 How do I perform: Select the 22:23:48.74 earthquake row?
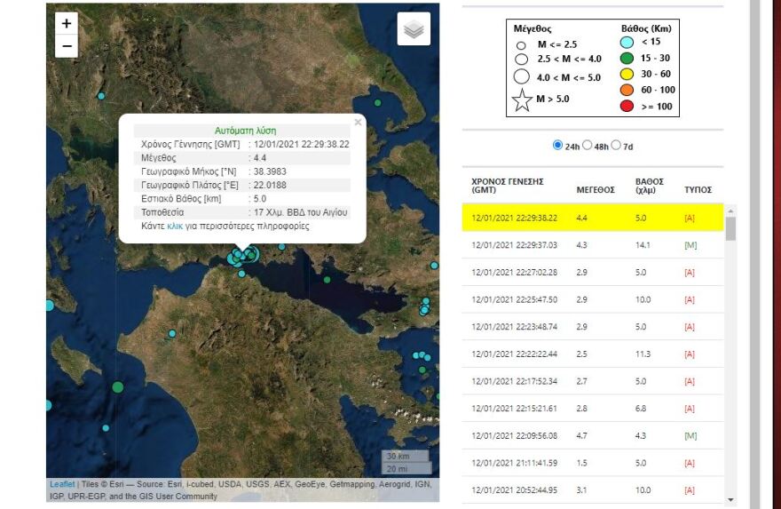[593, 327]
